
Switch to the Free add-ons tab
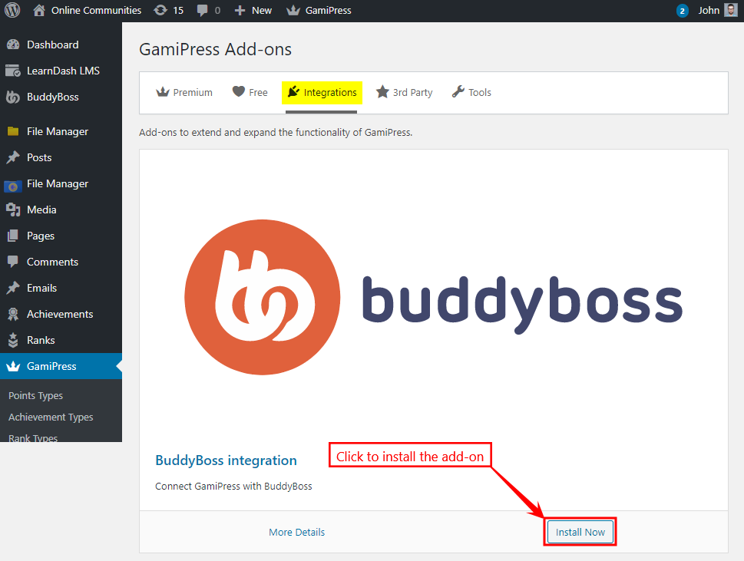(x=250, y=92)
